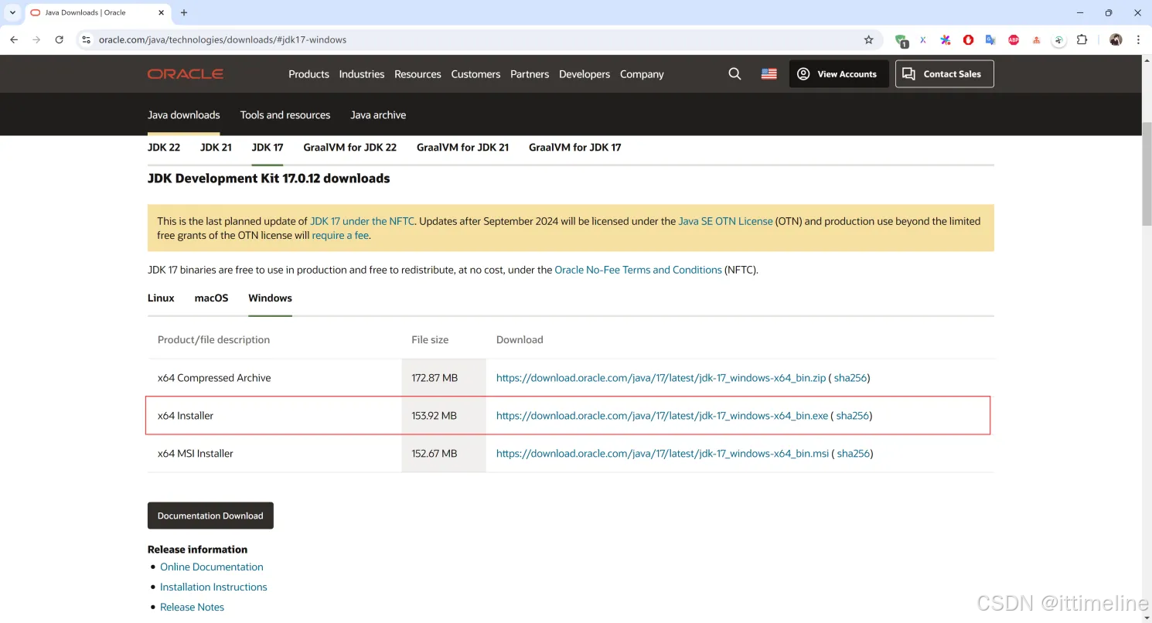Open sha256 for the MSI installer

[x=853, y=454]
